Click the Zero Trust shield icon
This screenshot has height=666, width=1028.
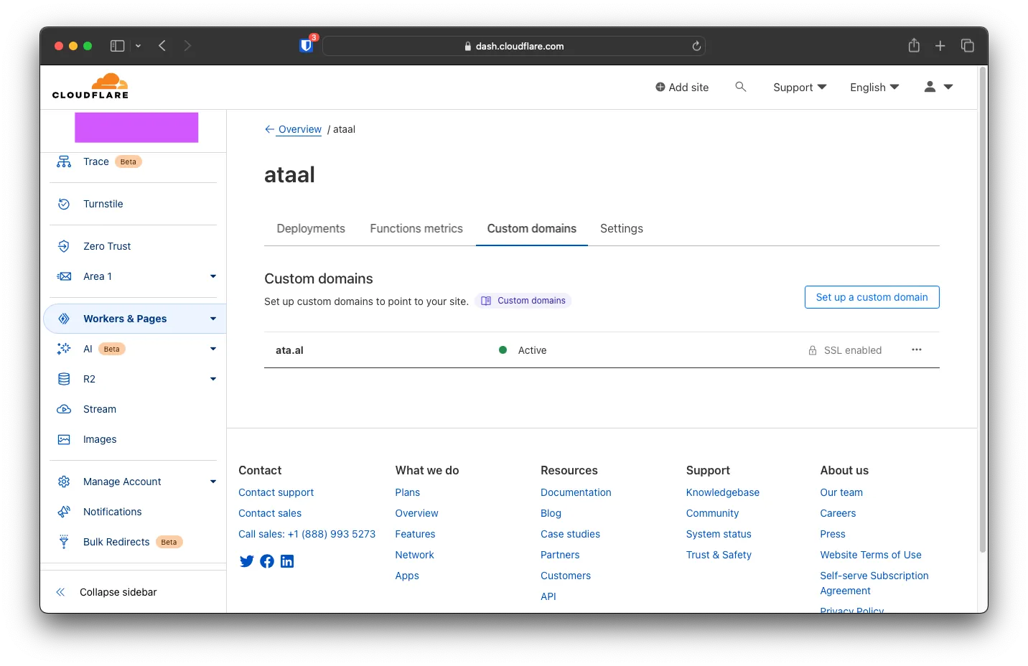[x=64, y=246]
